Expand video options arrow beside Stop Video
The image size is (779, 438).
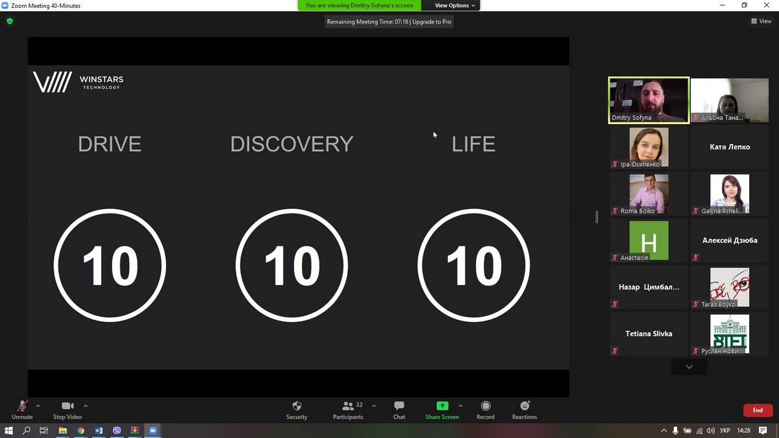(x=86, y=406)
